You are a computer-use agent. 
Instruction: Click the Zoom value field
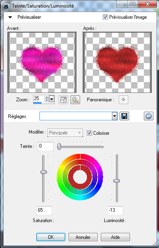39,99
